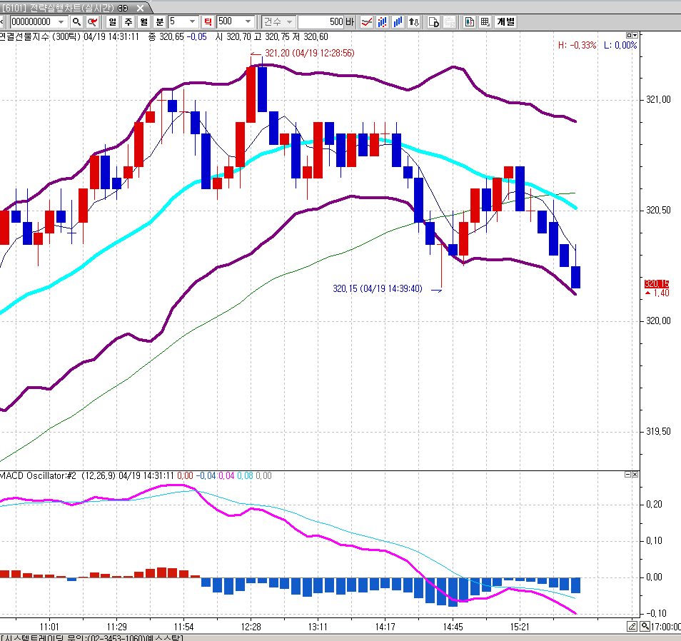Switch to daily (일) period
Image resolution: width=681 pixels, height=641 pixels.
(113, 21)
